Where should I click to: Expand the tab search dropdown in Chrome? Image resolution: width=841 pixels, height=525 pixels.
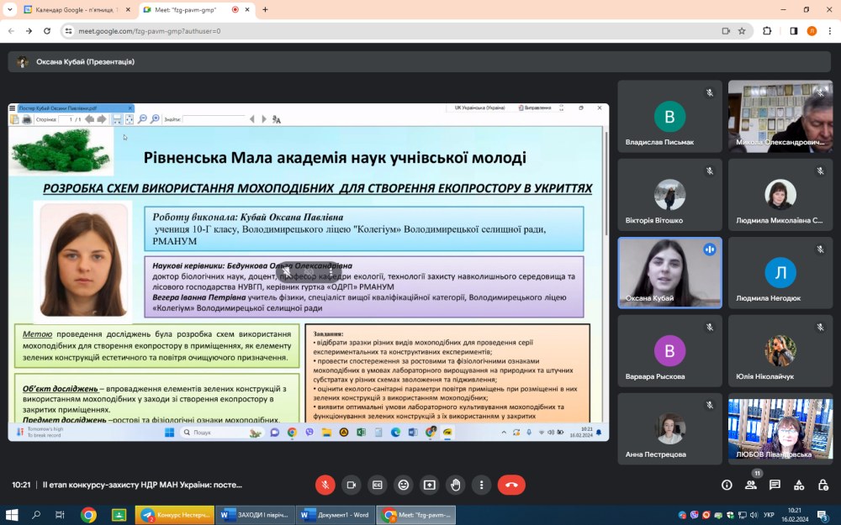click(x=9, y=10)
